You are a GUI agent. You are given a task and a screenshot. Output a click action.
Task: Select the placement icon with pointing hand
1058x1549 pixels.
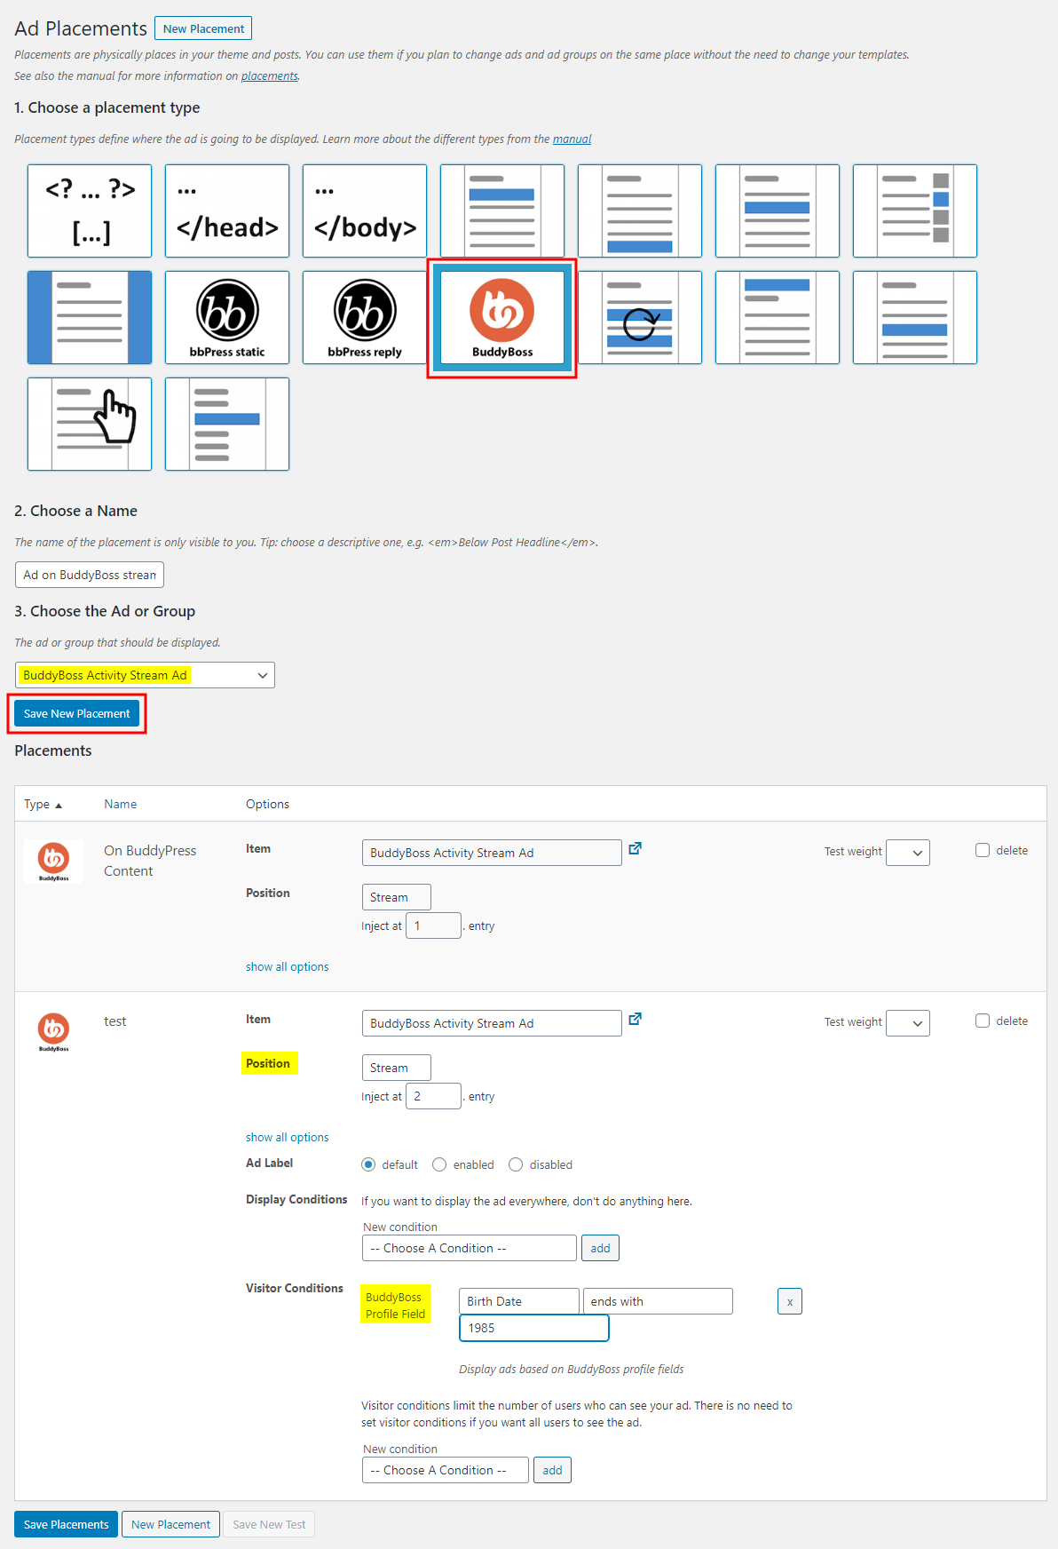point(90,424)
